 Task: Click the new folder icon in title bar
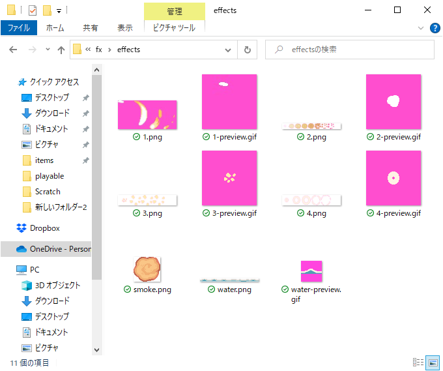[47, 10]
